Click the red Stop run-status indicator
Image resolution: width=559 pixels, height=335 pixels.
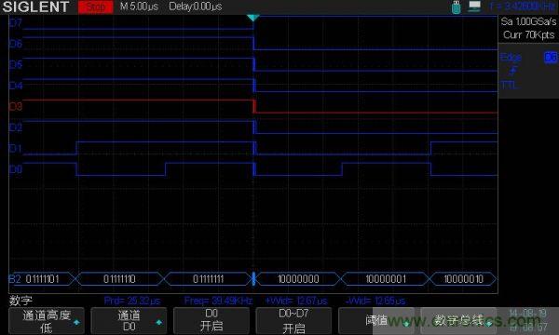click(x=96, y=7)
